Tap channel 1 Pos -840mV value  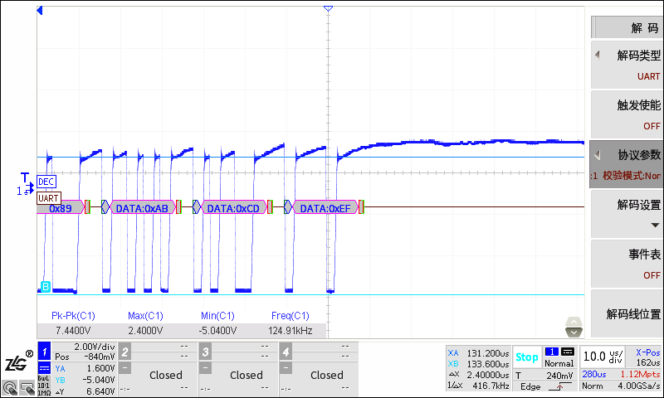[x=85, y=357]
